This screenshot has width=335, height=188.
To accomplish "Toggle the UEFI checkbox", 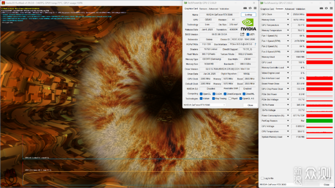I will coord(248,34).
